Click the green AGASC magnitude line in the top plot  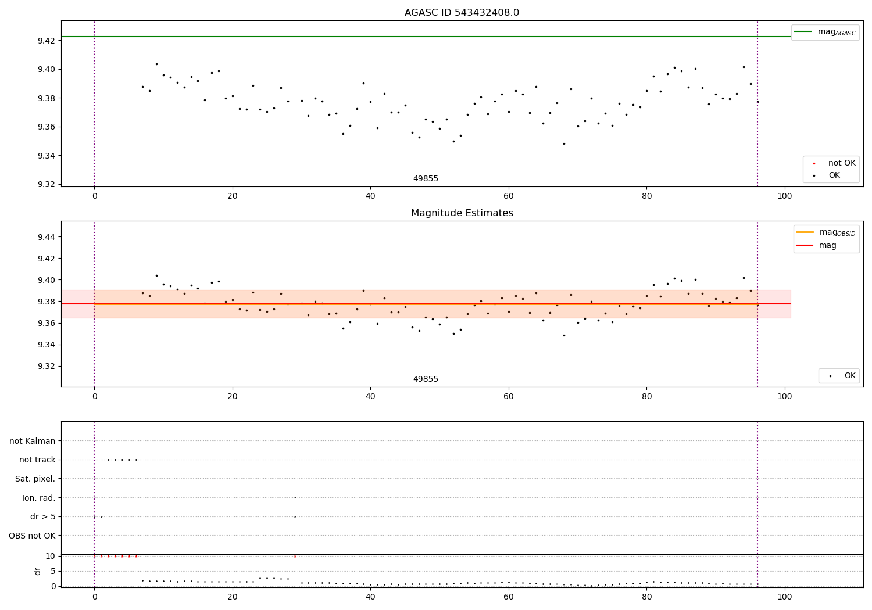coord(426,37)
